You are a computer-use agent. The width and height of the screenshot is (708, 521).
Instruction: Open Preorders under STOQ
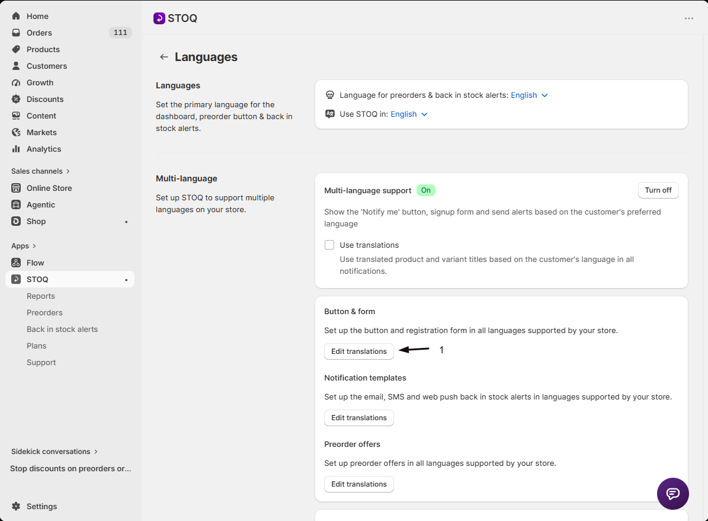(44, 313)
